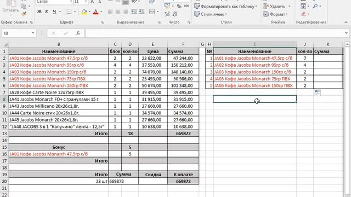This screenshot has width=351, height=197.
Task: Open fill color dropdown arrow
Action: (x=89, y=11)
